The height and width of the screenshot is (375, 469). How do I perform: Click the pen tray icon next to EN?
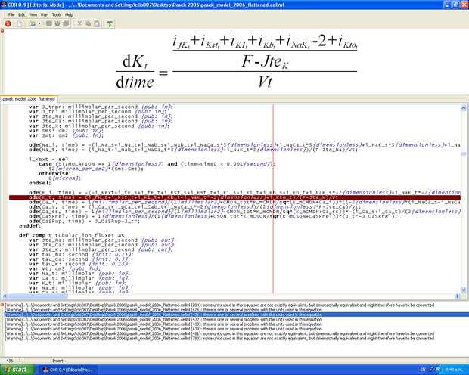point(431,370)
